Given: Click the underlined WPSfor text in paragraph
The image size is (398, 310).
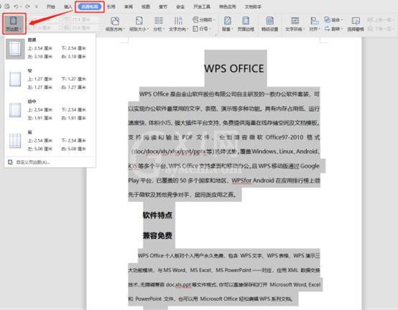Looking at the screenshot, I should pos(241,181).
